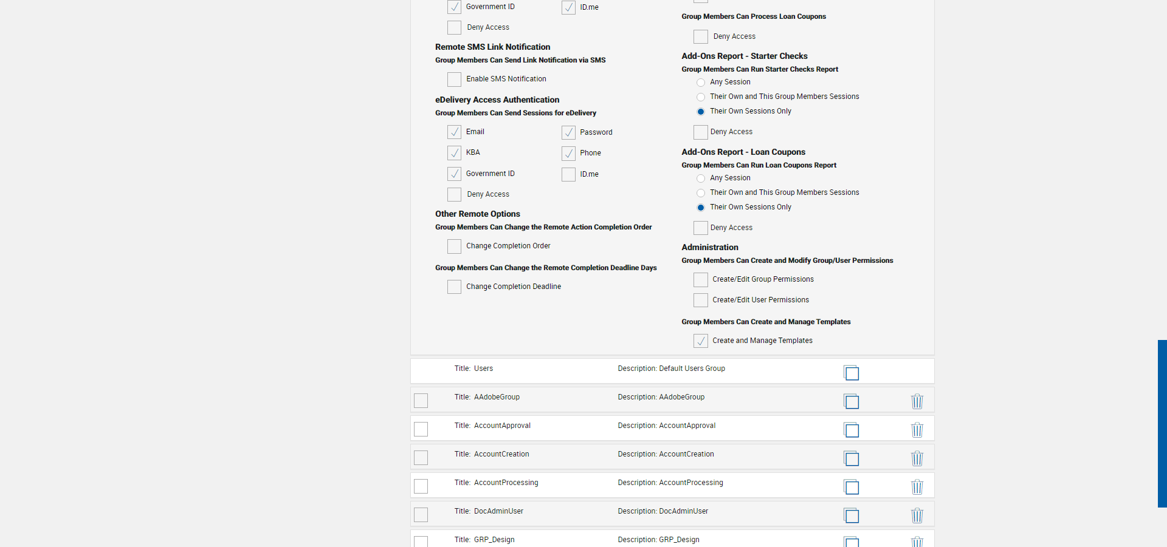Select the DocAdminUser row checkbox

click(421, 515)
